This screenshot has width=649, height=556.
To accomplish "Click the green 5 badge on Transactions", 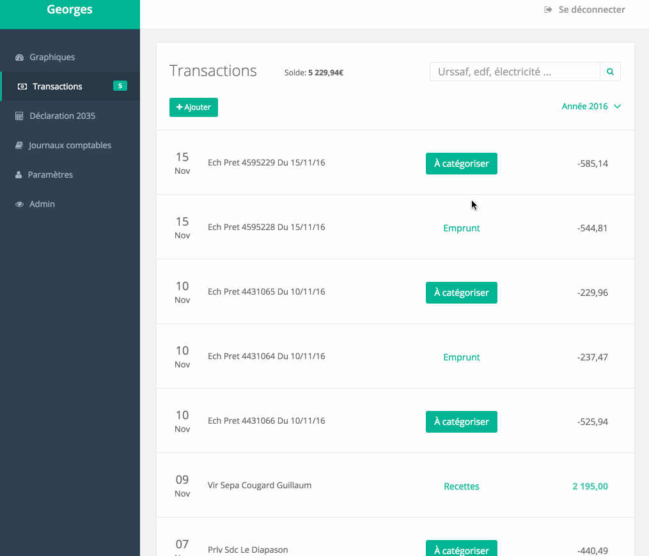I will [120, 86].
